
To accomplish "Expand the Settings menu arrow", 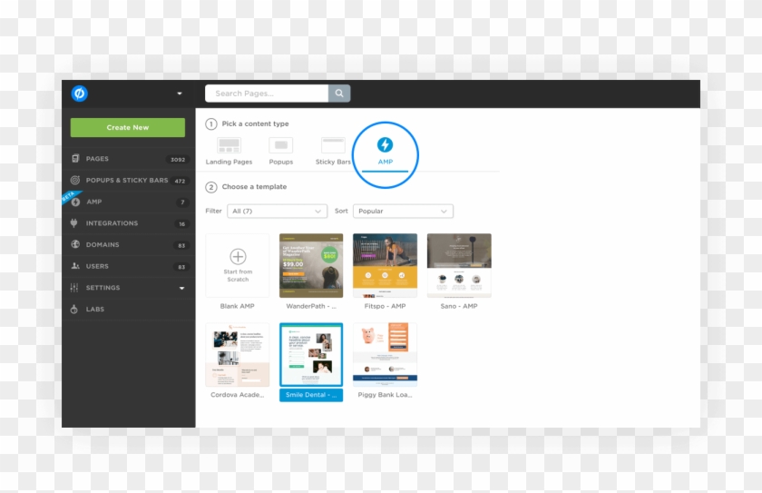I will tap(181, 288).
